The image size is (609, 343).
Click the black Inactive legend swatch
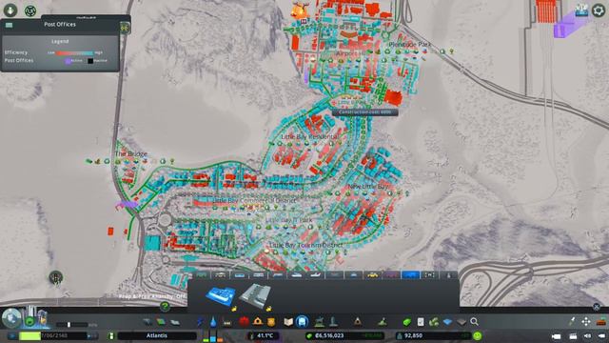90,61
